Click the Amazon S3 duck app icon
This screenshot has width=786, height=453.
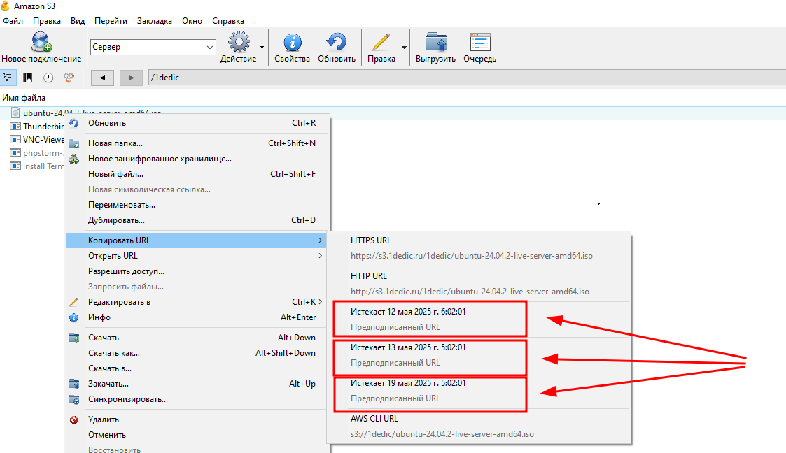point(6,6)
